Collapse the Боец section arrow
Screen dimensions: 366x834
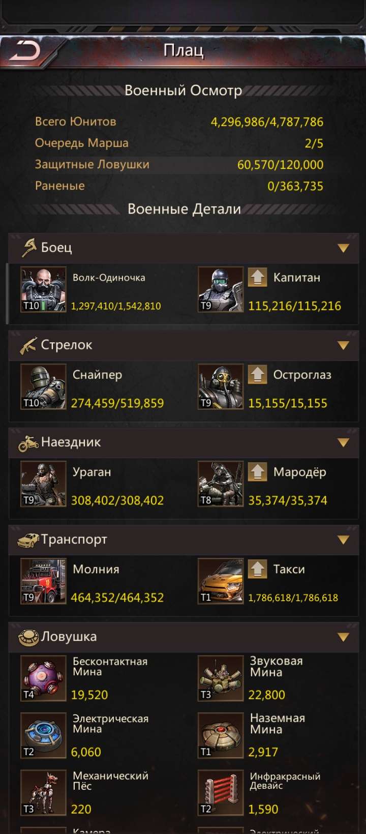344,248
